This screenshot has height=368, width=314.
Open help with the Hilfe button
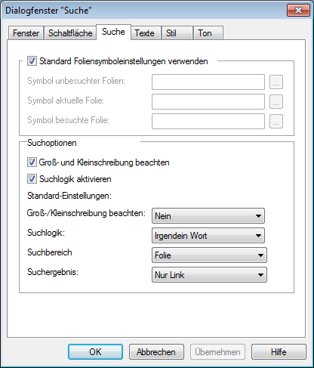[279, 352]
